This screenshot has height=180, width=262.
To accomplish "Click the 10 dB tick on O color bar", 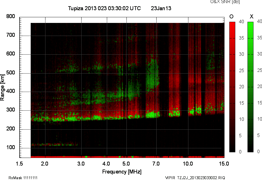I will click(x=242, y=119).
